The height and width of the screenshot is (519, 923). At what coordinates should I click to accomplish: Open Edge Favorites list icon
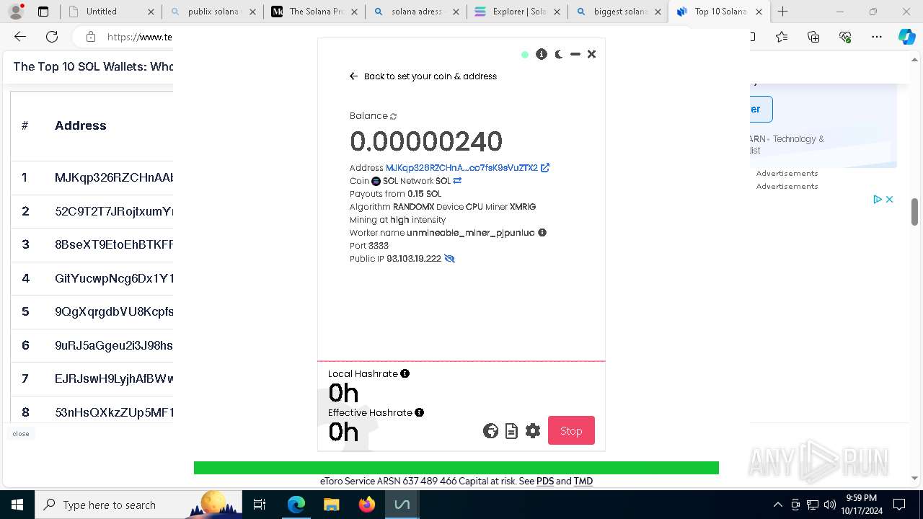tap(782, 37)
